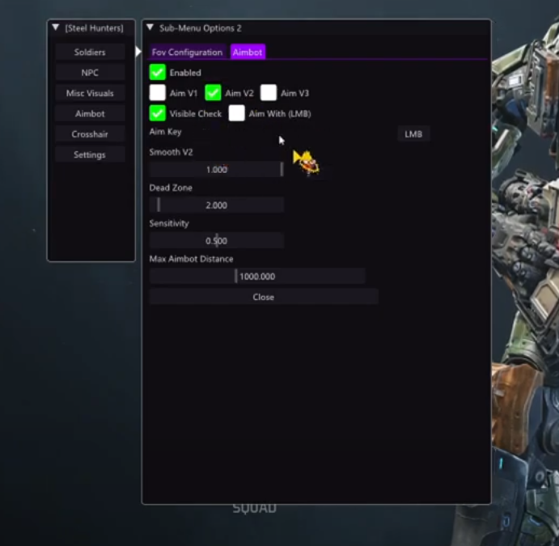
Task: Check the Aim With (LMB) box
Action: click(237, 114)
